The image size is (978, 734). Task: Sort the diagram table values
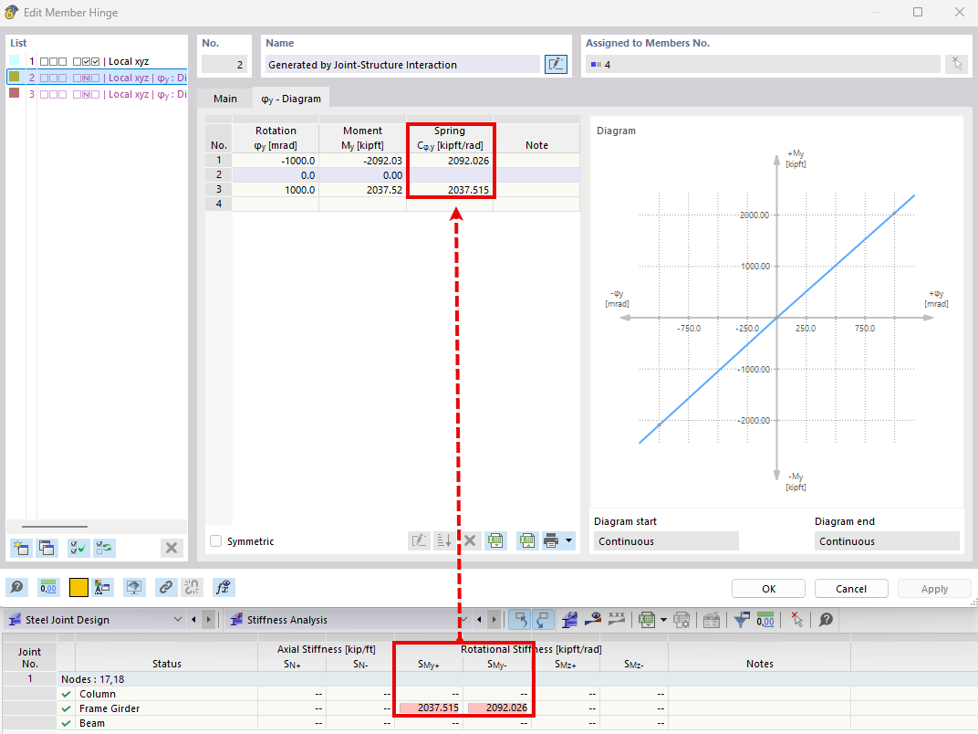tap(443, 540)
